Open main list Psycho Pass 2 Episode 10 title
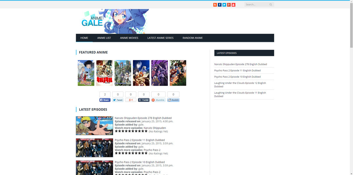 click(x=140, y=162)
